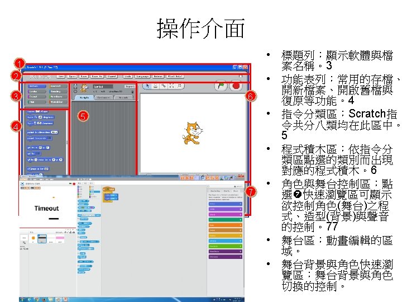Click the glide secs to x y block
Viewport: 402px width, 302px height.
(x=45, y=160)
